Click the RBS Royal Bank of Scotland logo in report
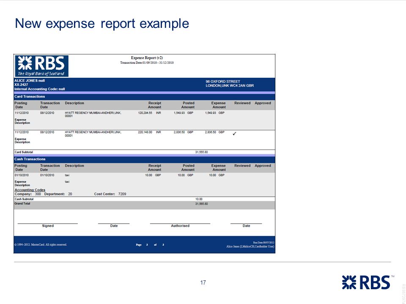 [42, 66]
